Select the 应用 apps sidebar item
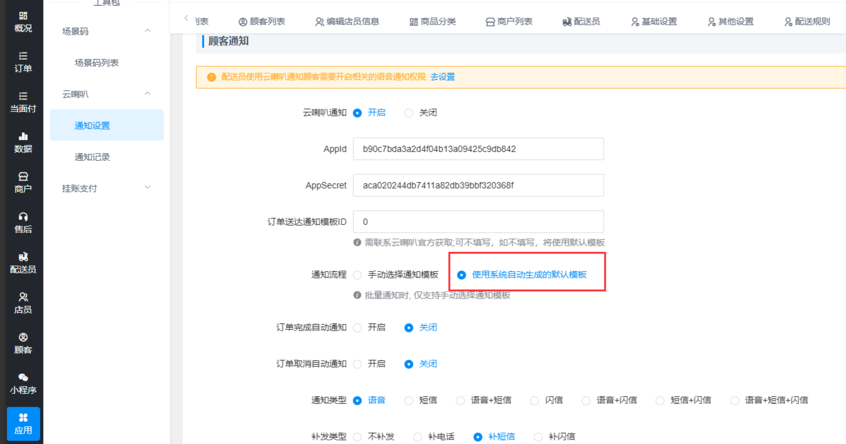Image resolution: width=846 pixels, height=444 pixels. click(23, 424)
